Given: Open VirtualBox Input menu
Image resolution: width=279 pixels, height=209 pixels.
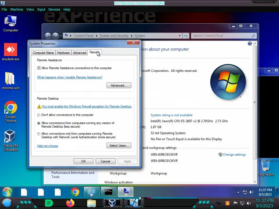Looking at the screenshot, I should (x=41, y=10).
